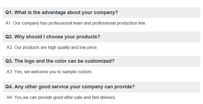Click the word "products" in Q2 heading
Image resolution: width=203 pixels, height=104 pixels.
pyautogui.click(x=87, y=37)
